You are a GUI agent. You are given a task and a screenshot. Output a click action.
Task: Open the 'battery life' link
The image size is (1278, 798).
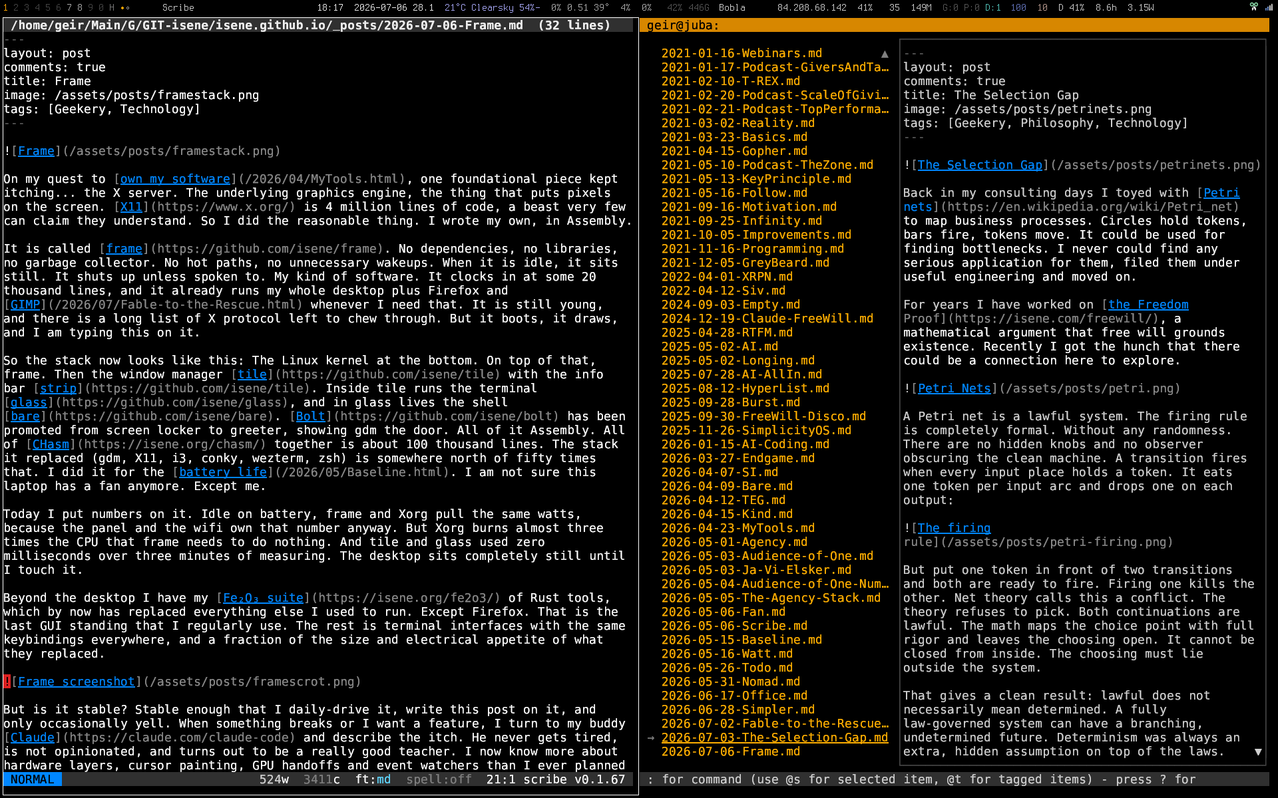coord(223,472)
